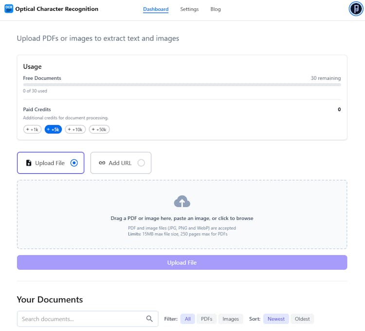
Task: Add +1k paid credits
Action: pos(32,129)
